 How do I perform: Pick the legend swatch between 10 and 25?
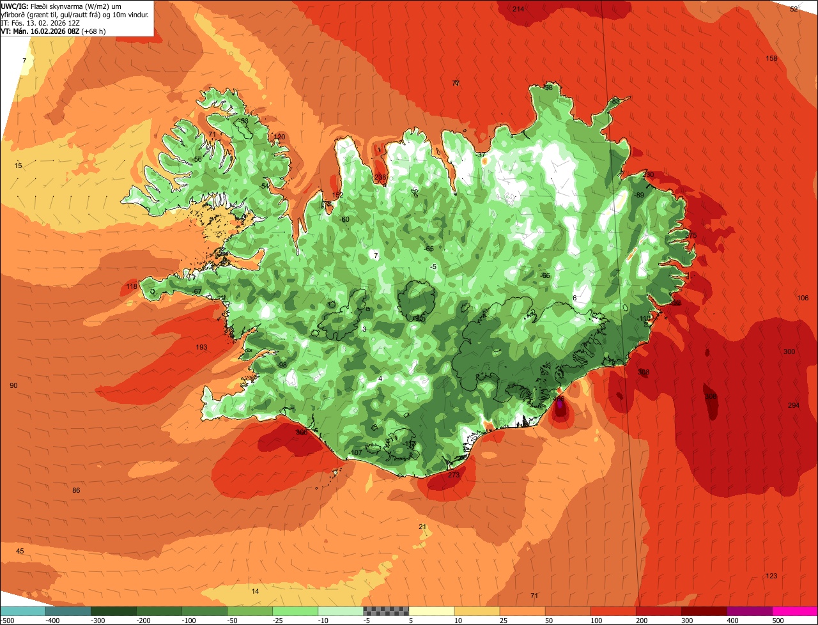477,611
